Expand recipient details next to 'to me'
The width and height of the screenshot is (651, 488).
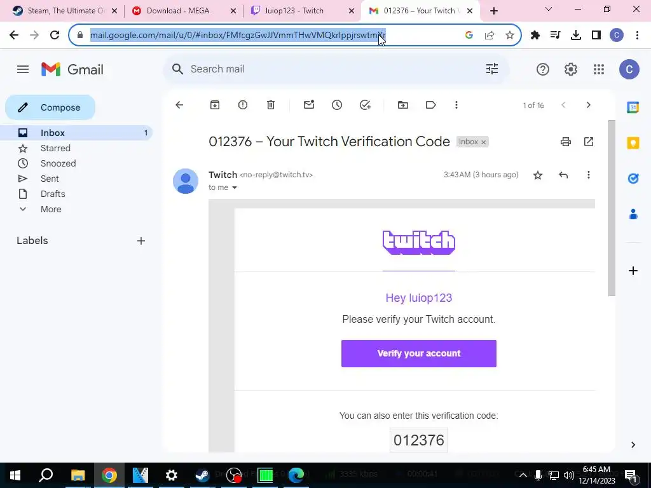[x=235, y=187]
